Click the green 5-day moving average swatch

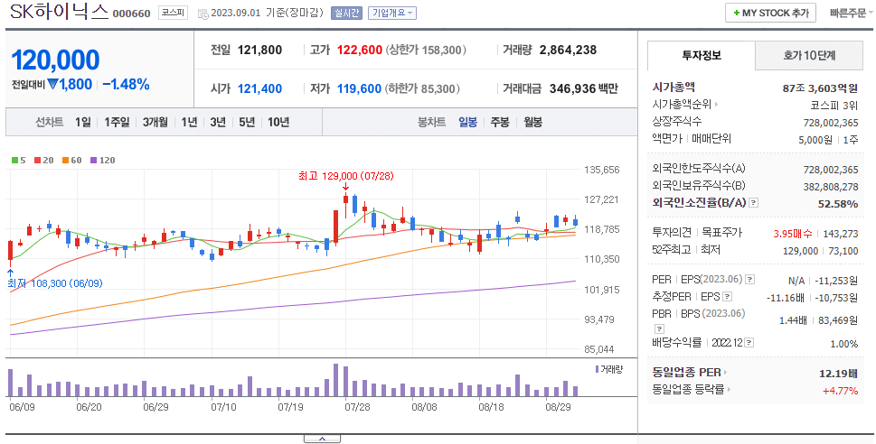pos(15,160)
